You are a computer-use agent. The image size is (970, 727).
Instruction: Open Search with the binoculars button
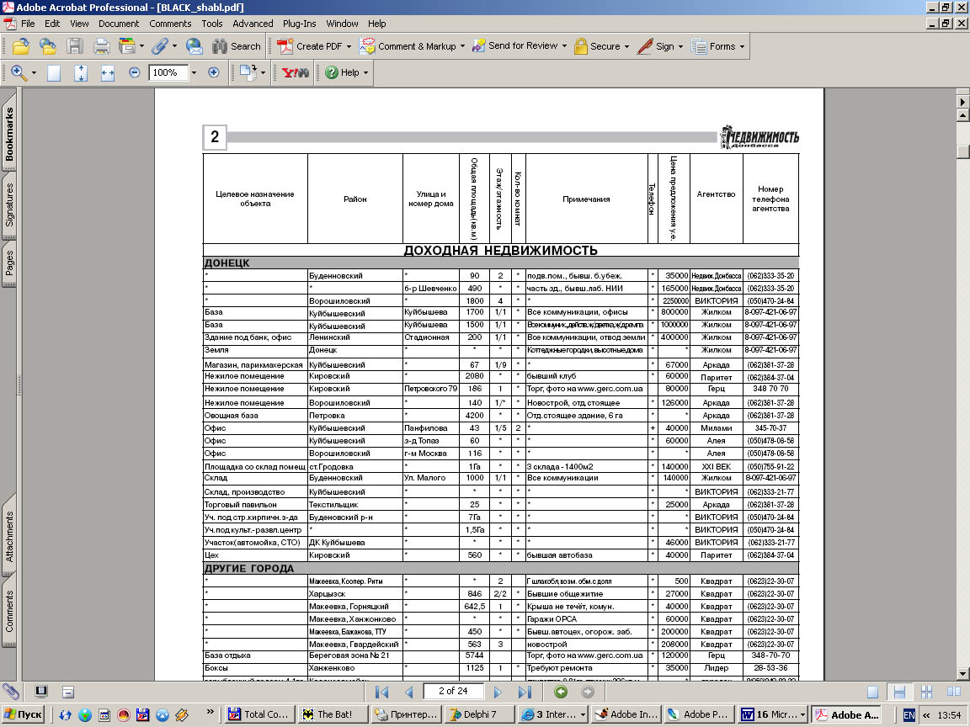click(x=237, y=46)
